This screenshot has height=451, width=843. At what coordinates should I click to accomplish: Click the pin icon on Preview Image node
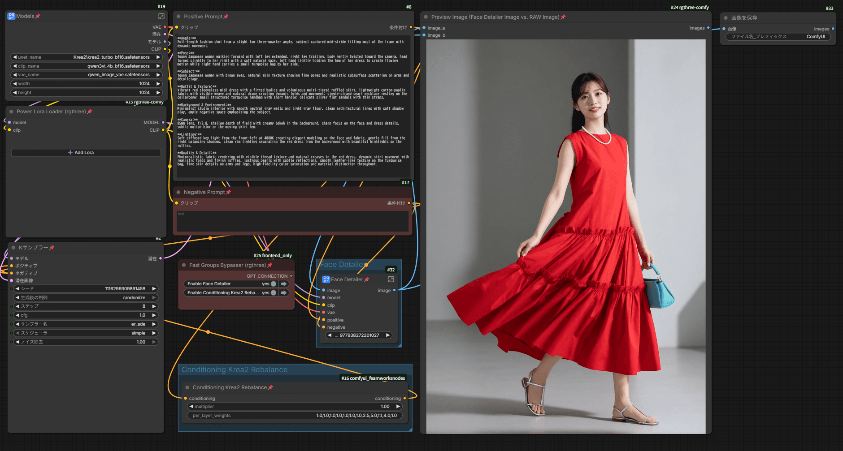tap(563, 17)
